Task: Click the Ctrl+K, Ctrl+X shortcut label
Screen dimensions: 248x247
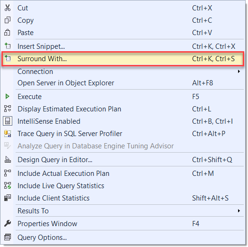Action: (213, 46)
